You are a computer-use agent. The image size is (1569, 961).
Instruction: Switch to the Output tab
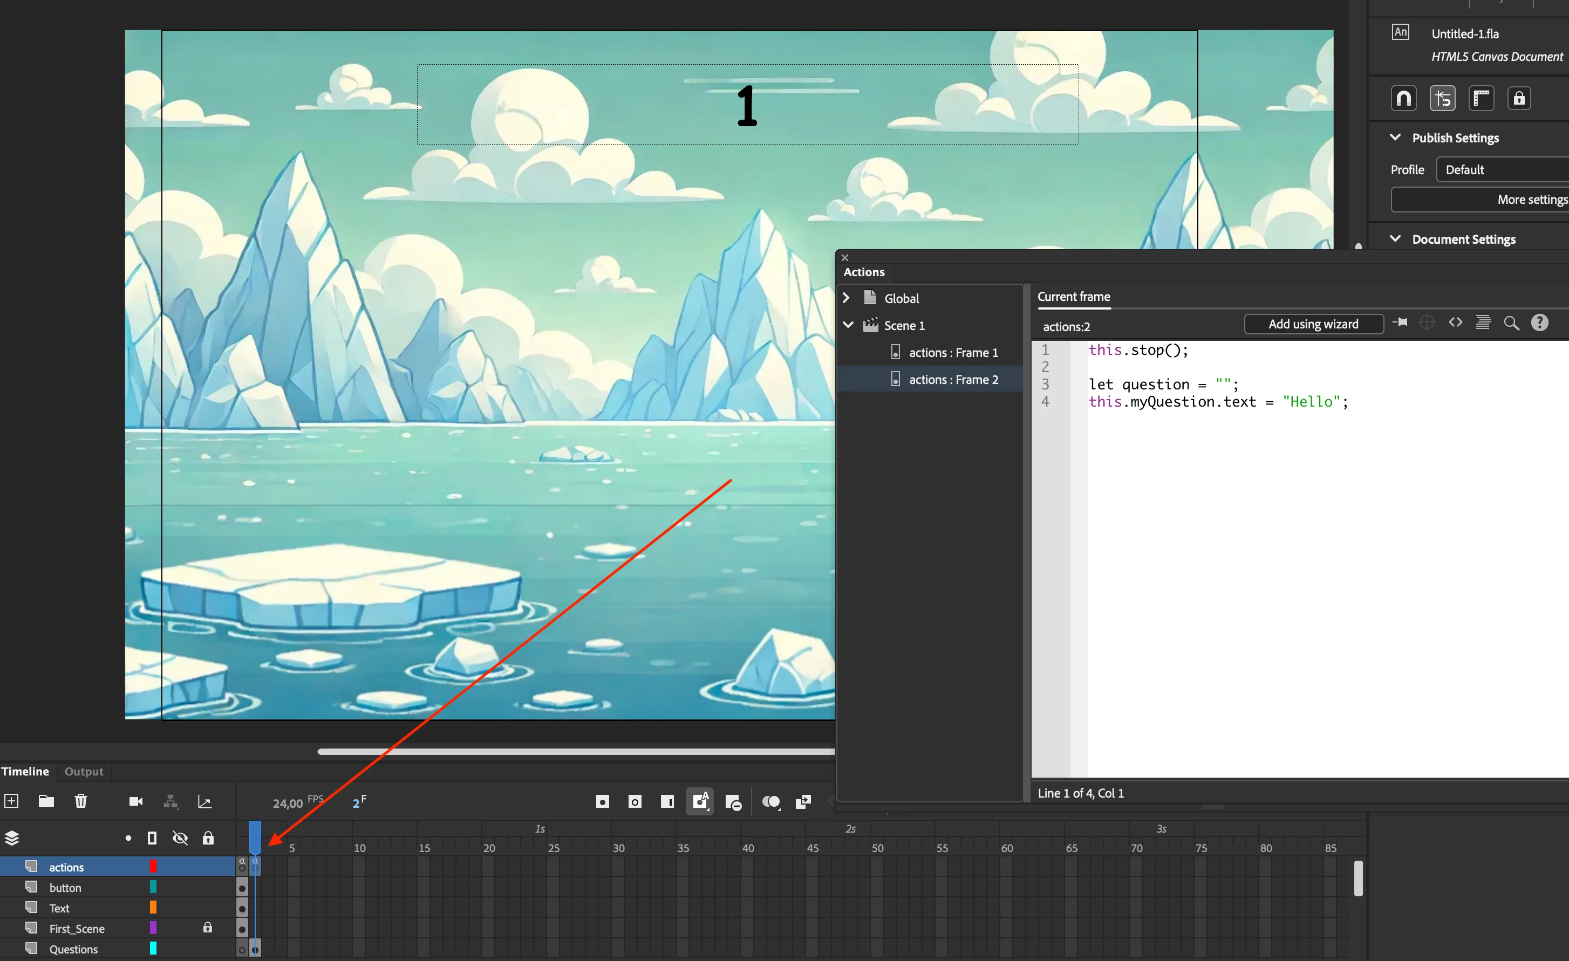coord(84,771)
